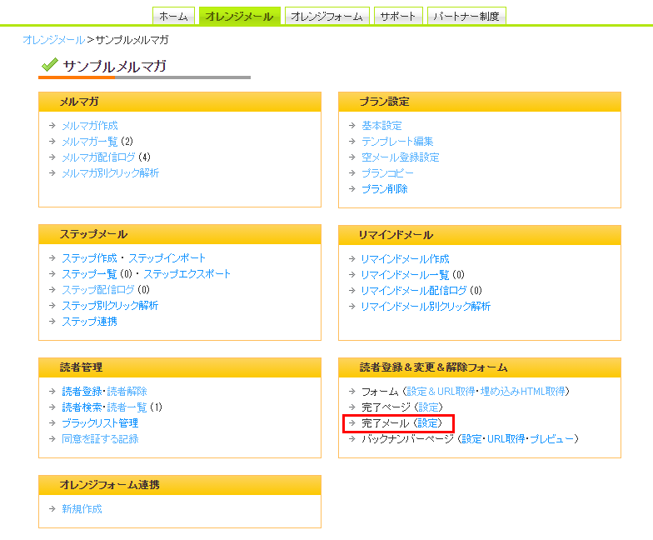Screen dimensions: 653x540
Task: Click the プラン削除 link
Action: pos(385,189)
